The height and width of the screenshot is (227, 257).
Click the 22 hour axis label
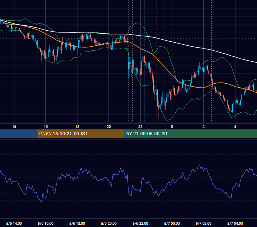140,127
